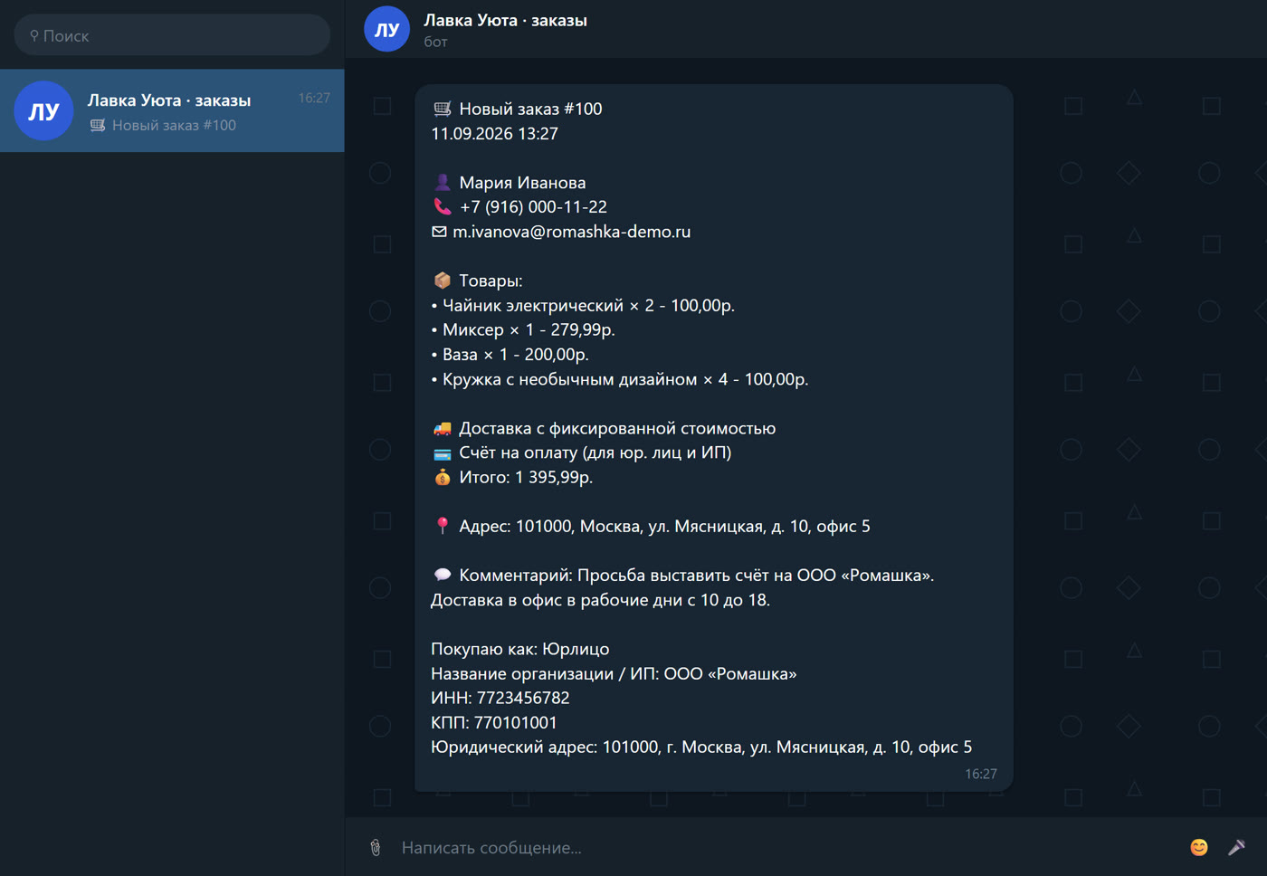Screen dimensions: 1267x876
Task: Focus the Написать сообщение input field
Action: click(787, 847)
